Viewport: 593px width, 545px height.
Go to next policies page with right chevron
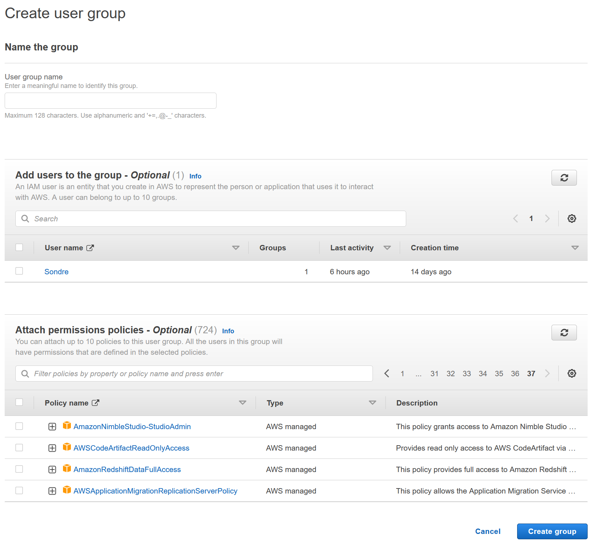point(547,373)
